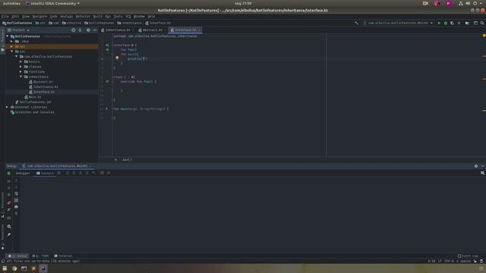
Task: Click Step Over icon in debugger toolbar
Action: (68, 173)
